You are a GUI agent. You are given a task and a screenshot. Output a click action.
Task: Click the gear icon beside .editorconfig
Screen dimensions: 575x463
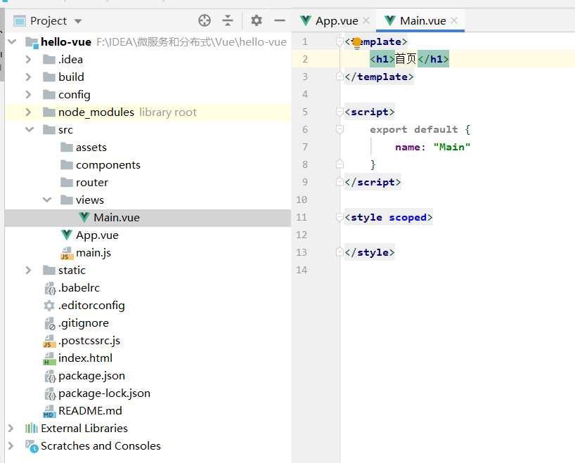tap(49, 306)
